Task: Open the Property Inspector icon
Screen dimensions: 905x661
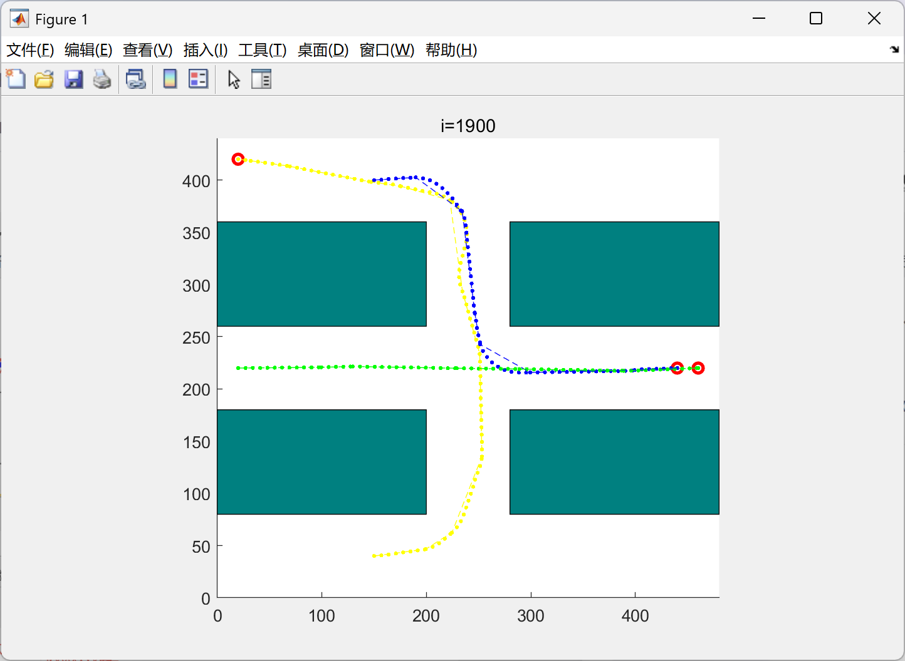Action: click(x=261, y=79)
